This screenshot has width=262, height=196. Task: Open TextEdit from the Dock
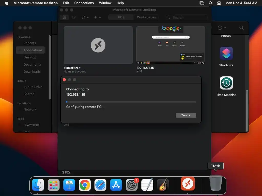coord(147,185)
